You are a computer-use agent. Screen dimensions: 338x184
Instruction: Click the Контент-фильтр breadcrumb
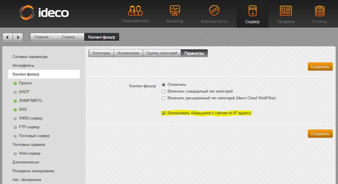pyautogui.click(x=101, y=37)
